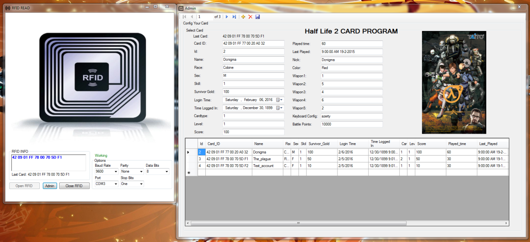
Task: Click the Half Life 2 poster image
Action: pyautogui.click(x=454, y=82)
